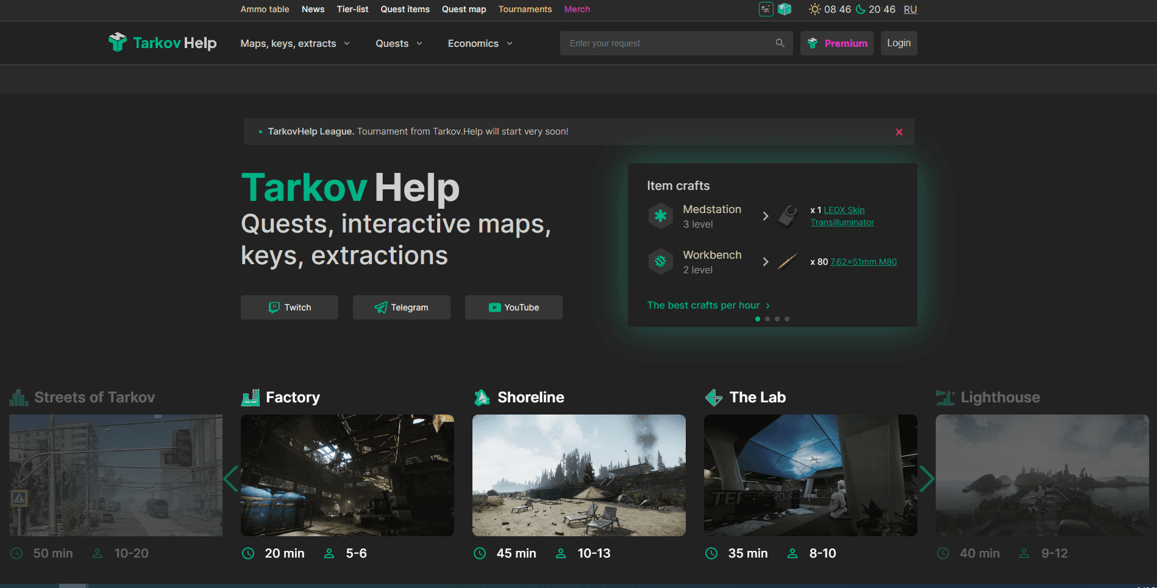This screenshot has height=588, width=1157.
Task: Click the Tarkov Help logo icon
Action: click(x=117, y=43)
